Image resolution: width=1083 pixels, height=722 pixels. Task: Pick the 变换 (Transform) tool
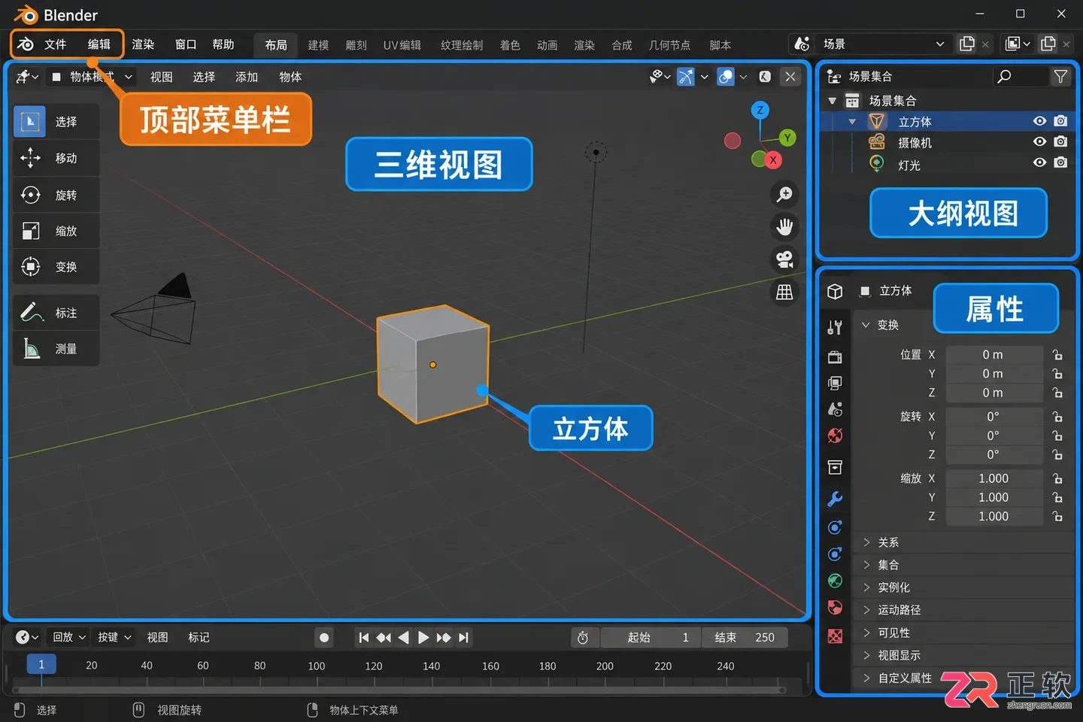tap(56, 266)
